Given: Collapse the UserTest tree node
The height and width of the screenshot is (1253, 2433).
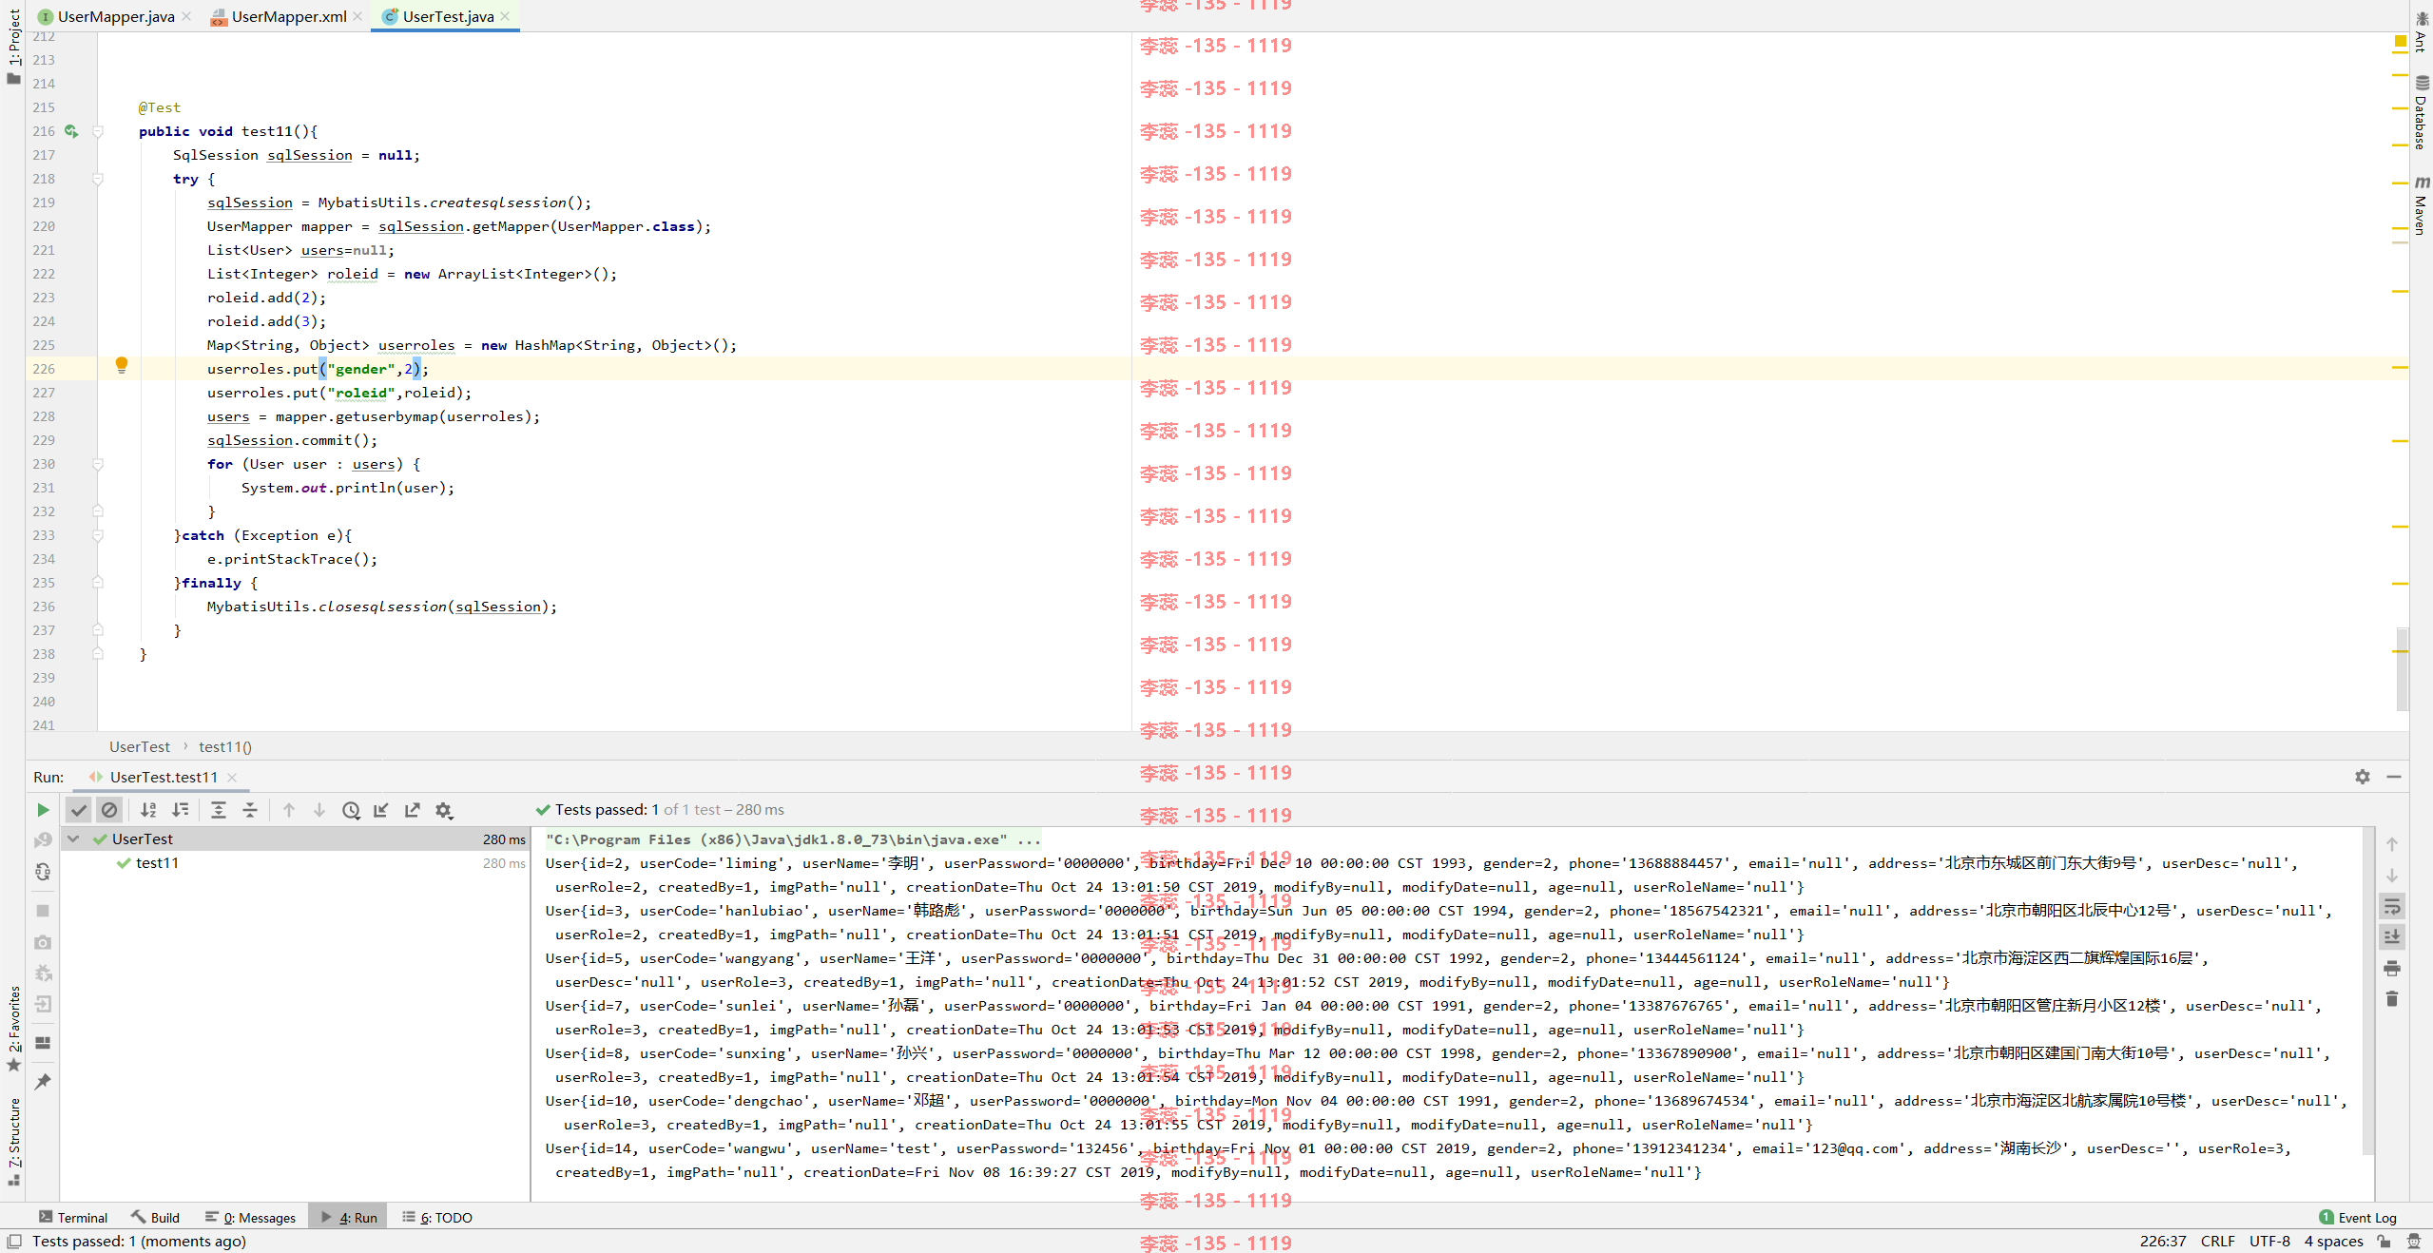Looking at the screenshot, I should pos(73,839).
